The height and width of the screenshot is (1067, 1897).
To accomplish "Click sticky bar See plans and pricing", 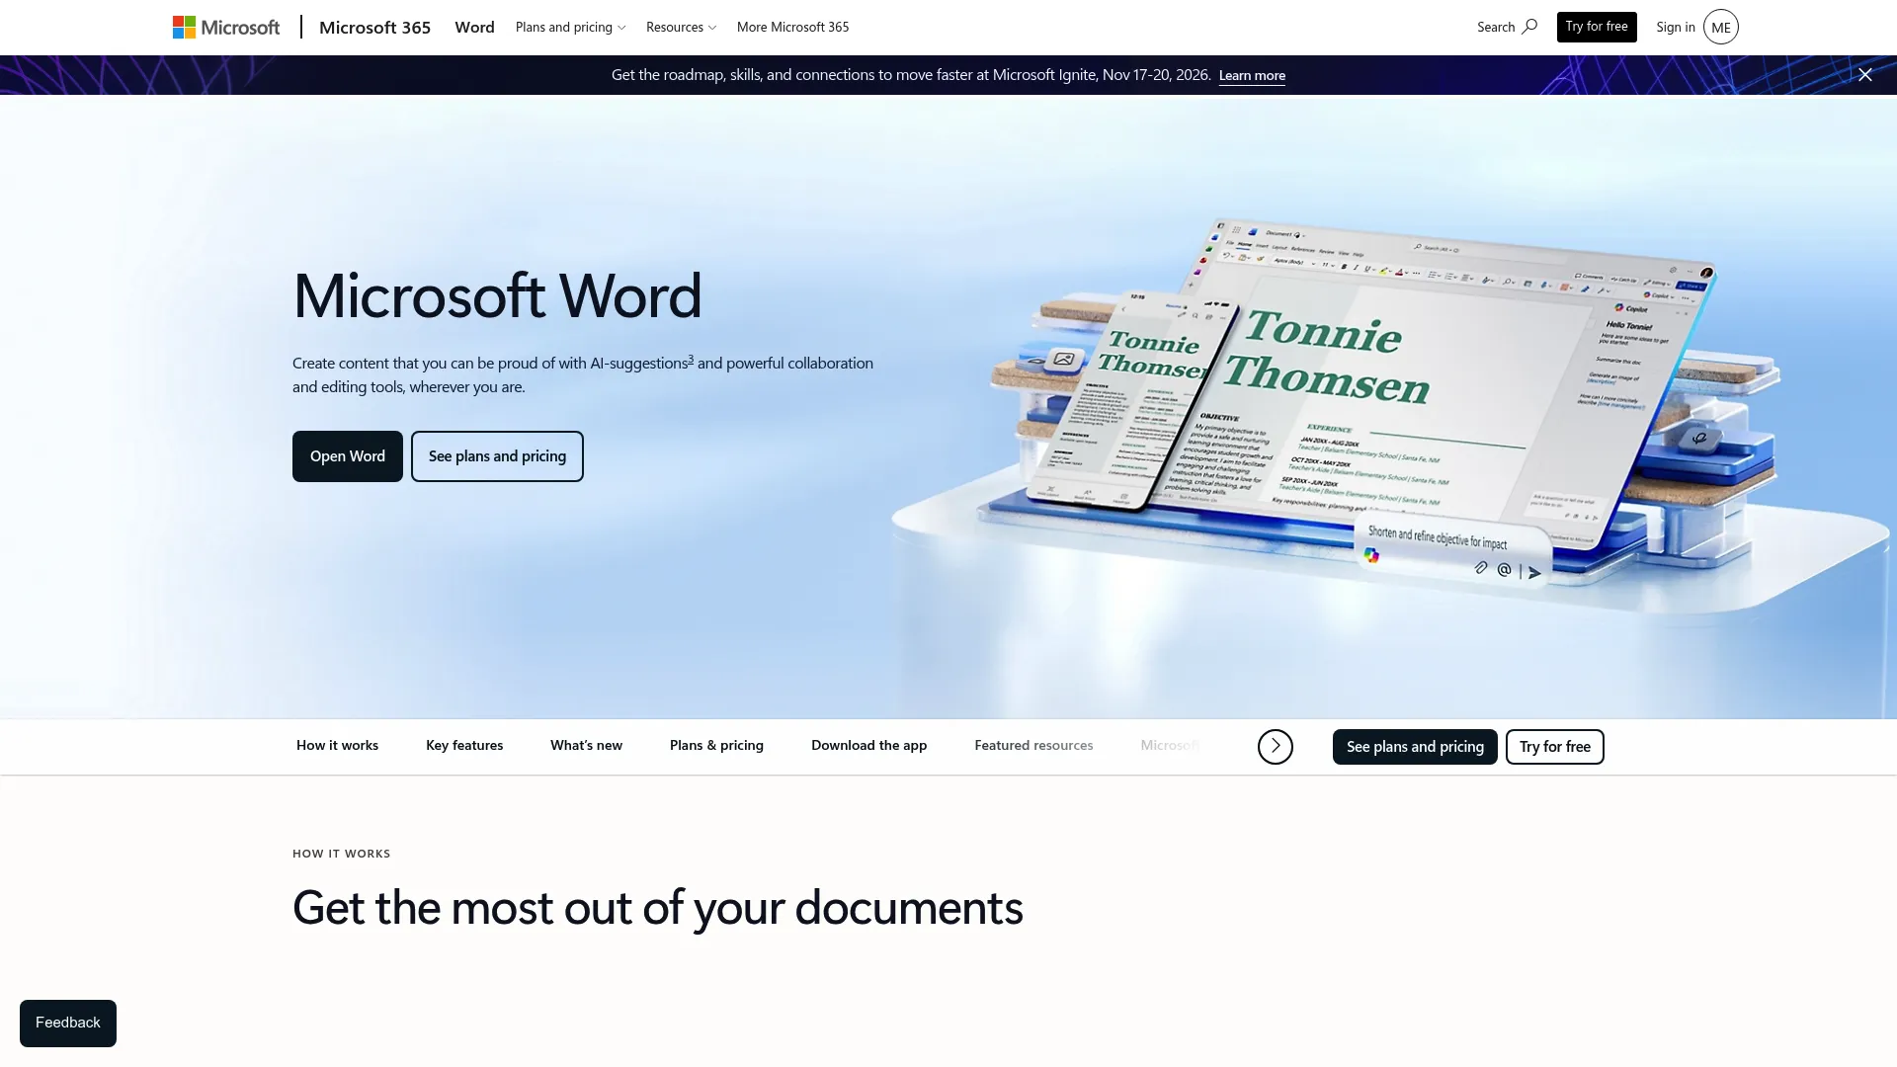I will point(1415,747).
